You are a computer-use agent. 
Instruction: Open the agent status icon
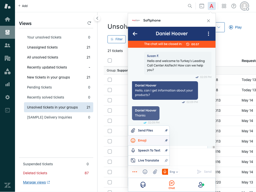click(201, 185)
